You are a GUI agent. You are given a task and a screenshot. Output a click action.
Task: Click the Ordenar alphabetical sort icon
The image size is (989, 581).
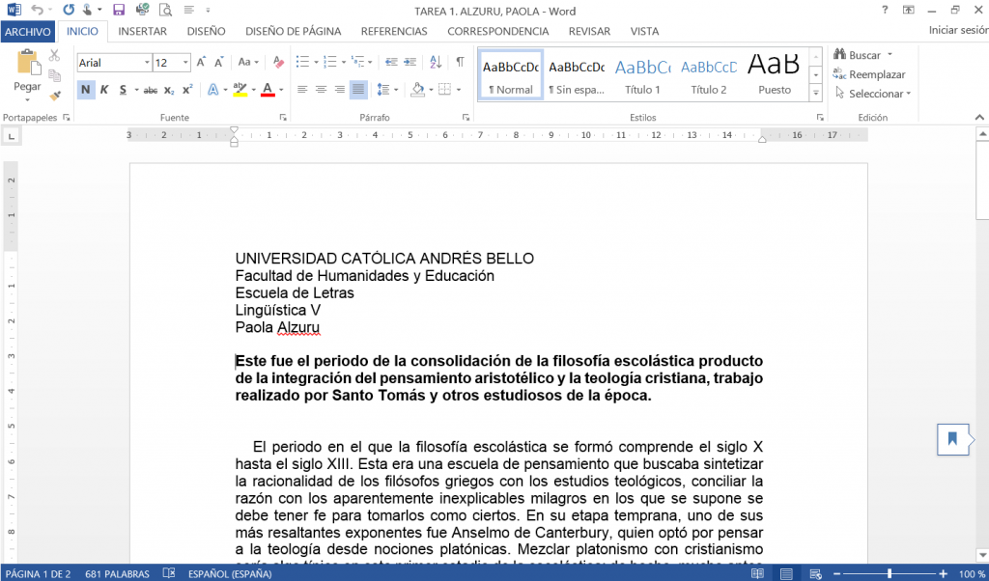click(436, 64)
